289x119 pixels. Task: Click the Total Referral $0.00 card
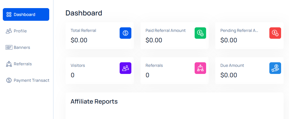click(100, 36)
